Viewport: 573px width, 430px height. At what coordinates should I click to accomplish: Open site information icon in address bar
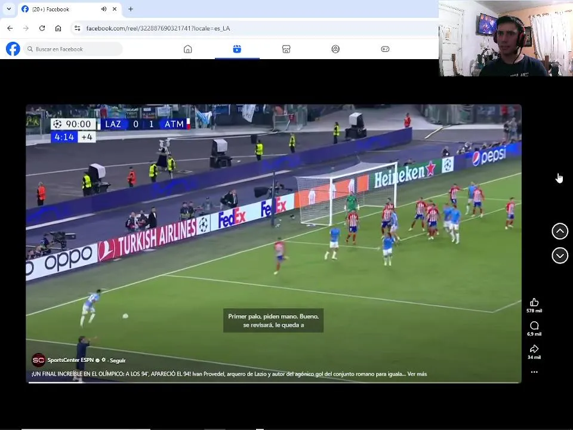77,28
